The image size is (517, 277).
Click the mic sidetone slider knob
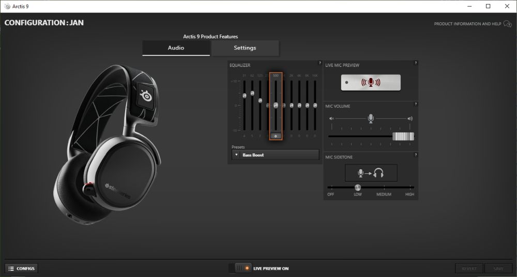[357, 188]
